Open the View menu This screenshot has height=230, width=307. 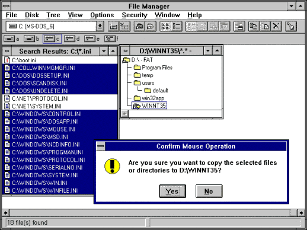pyautogui.click(x=75, y=15)
